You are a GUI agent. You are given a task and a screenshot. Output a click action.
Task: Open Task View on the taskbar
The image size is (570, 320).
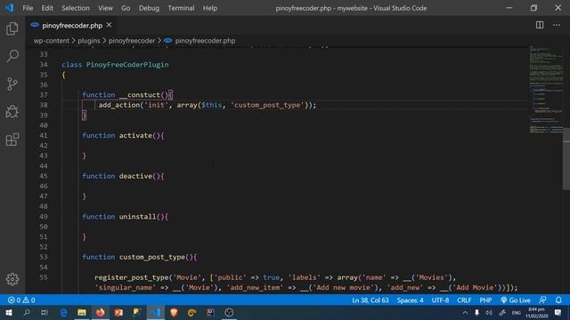[45, 312]
